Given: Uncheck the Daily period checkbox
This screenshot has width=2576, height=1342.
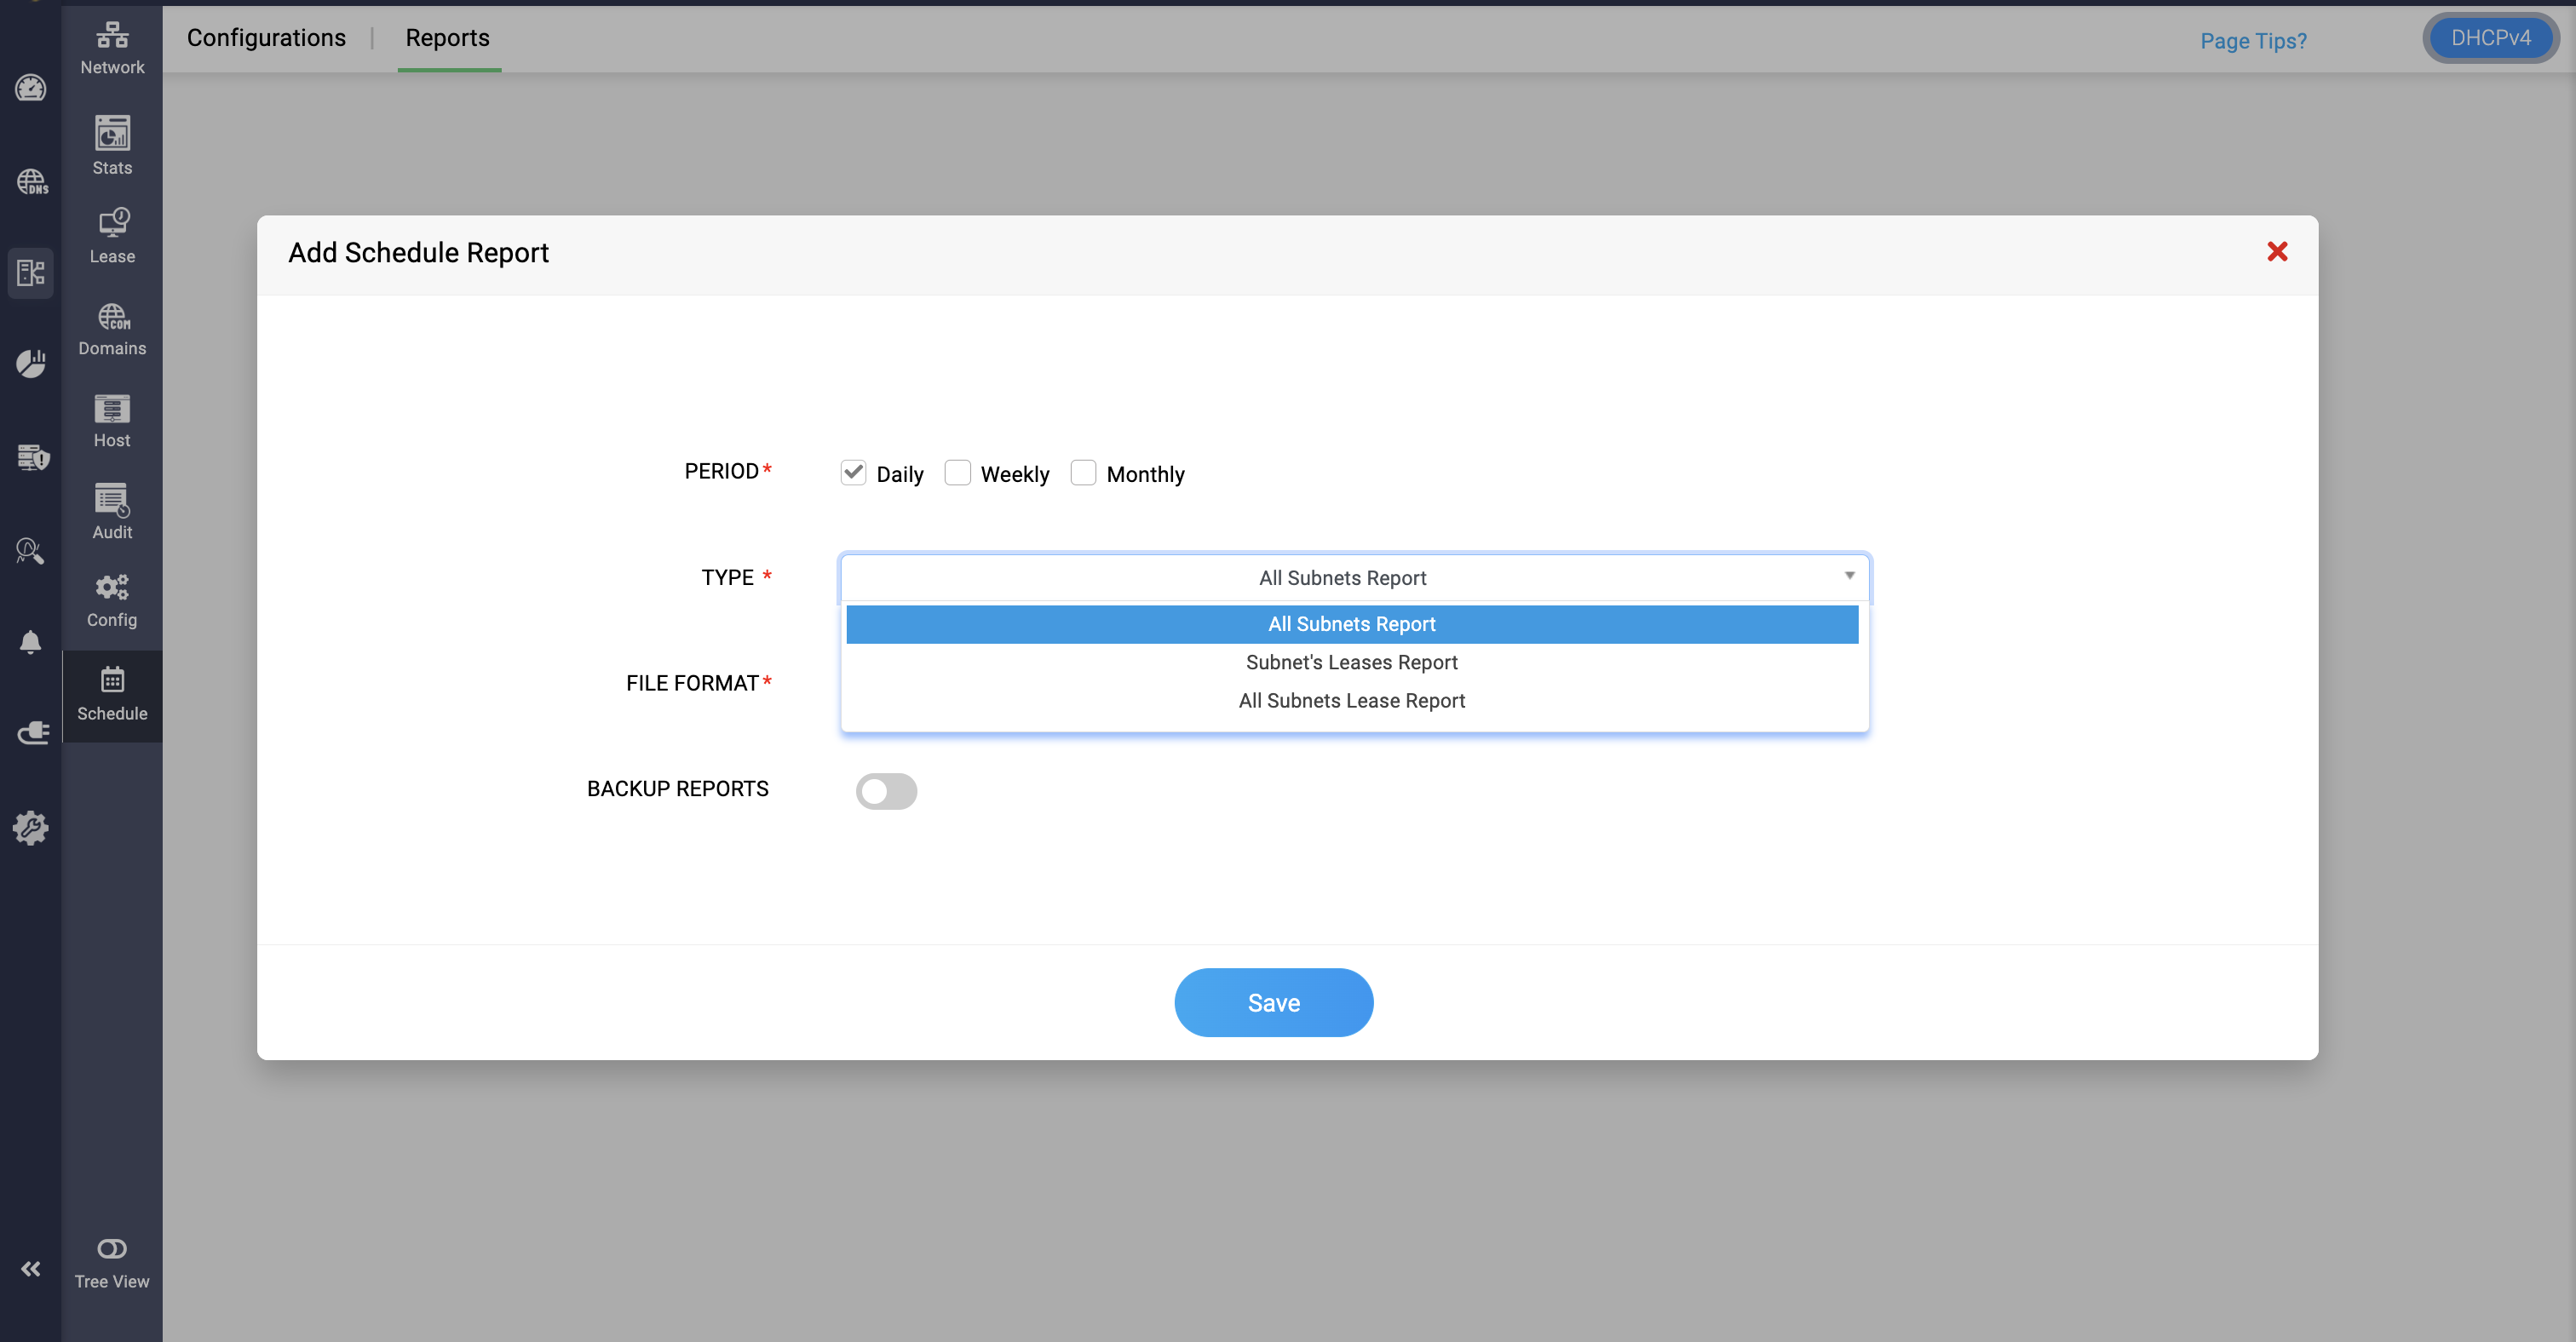Looking at the screenshot, I should point(853,473).
